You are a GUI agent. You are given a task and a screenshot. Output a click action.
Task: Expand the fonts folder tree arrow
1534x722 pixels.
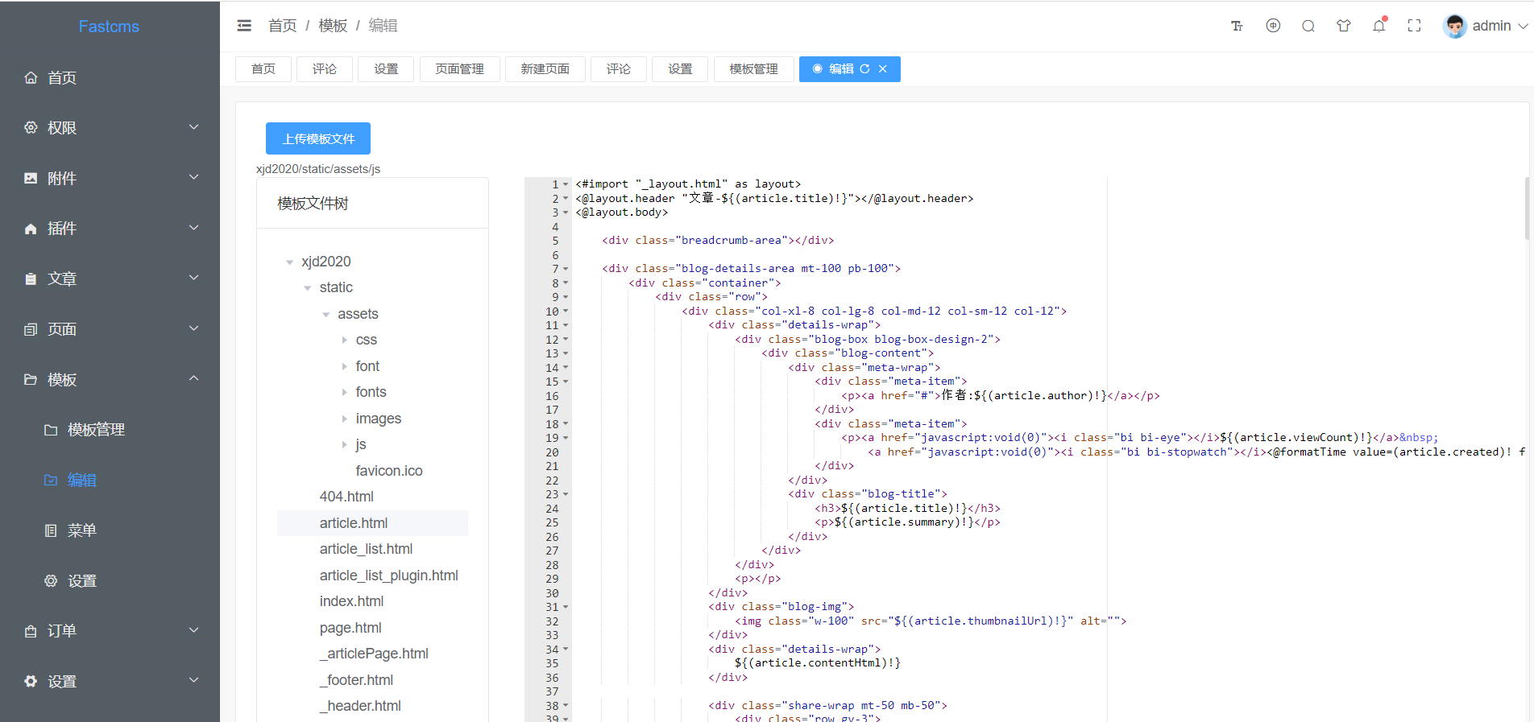(x=344, y=393)
